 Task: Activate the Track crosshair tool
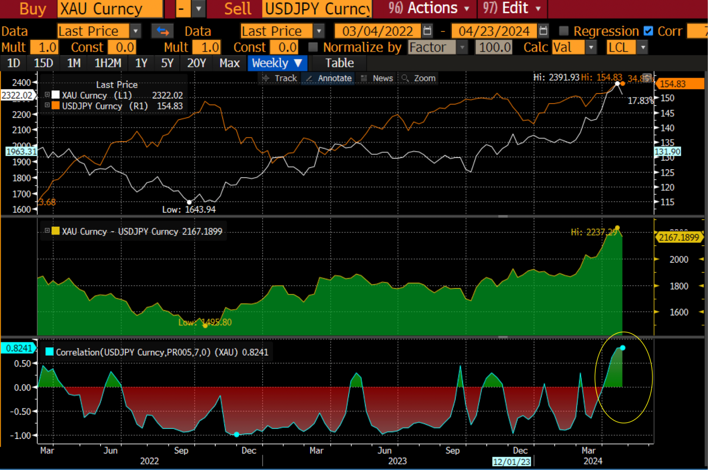point(280,78)
